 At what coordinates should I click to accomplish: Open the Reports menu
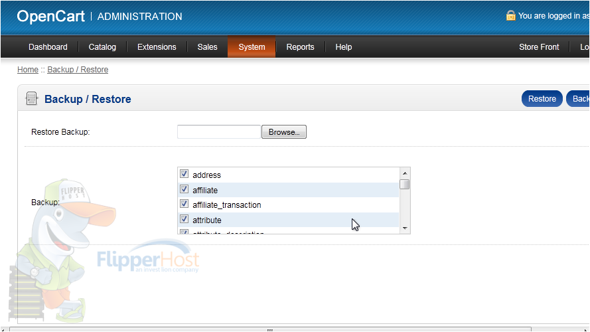pos(300,47)
